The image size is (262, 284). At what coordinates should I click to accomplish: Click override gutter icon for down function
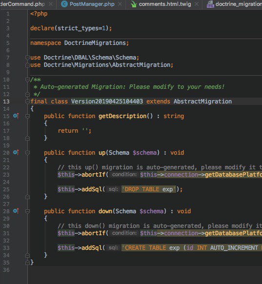point(16,211)
